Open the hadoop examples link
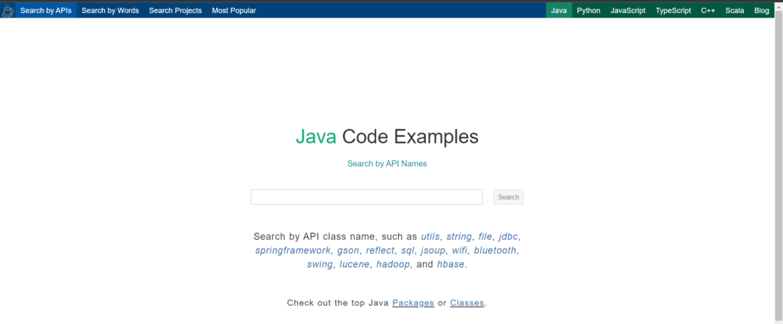This screenshot has width=783, height=324. coord(393,265)
